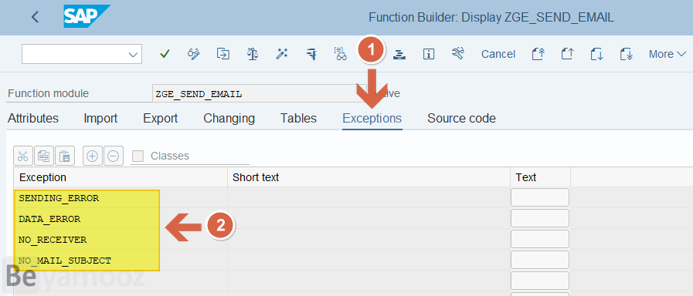Copy row with the copy icon
This screenshot has width=693, height=296.
(x=44, y=156)
